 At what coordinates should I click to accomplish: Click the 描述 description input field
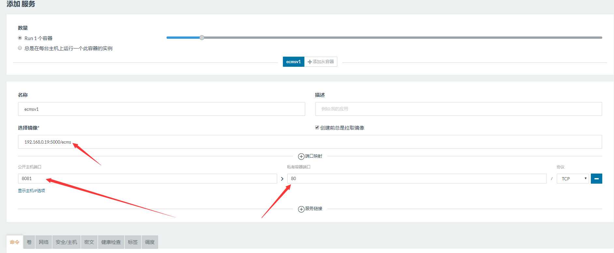tap(459, 109)
